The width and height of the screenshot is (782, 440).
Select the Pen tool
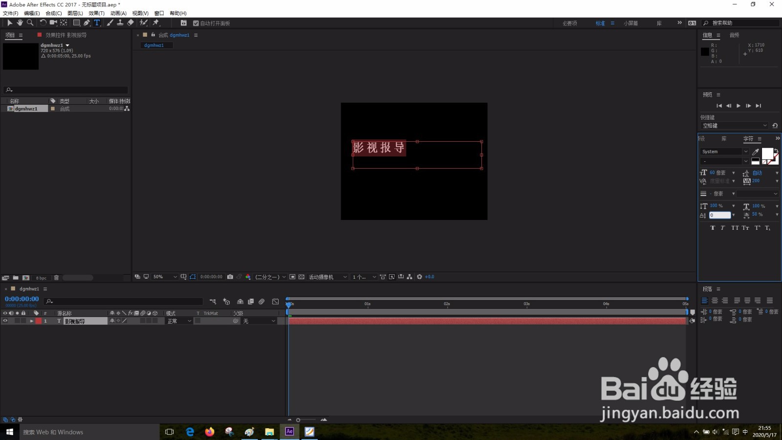(87, 22)
